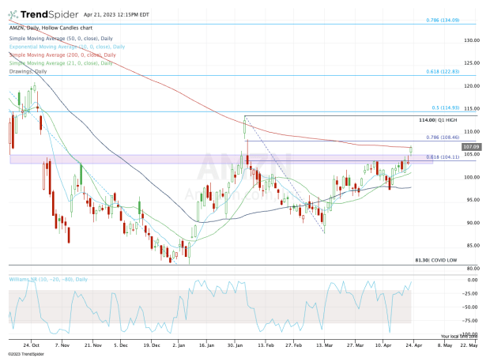
Task: Toggle the Simple Moving Average (50) legend entry
Action: [x=62, y=39]
